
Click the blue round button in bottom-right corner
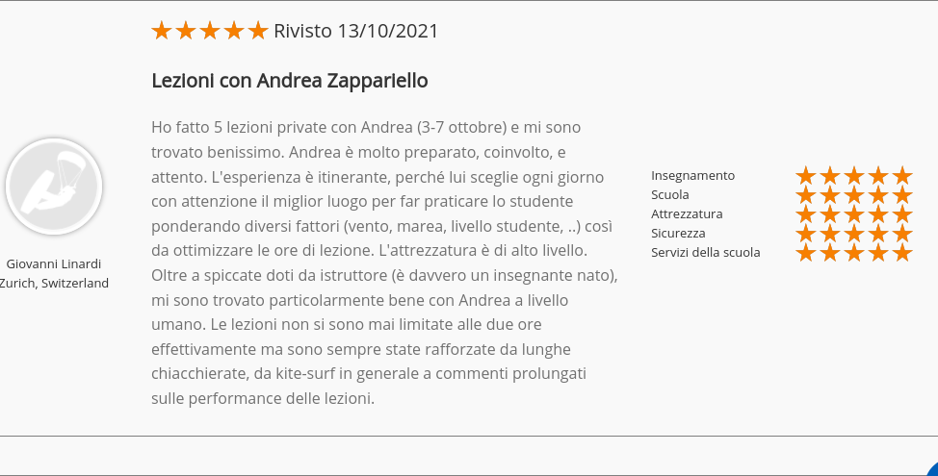(x=931, y=469)
